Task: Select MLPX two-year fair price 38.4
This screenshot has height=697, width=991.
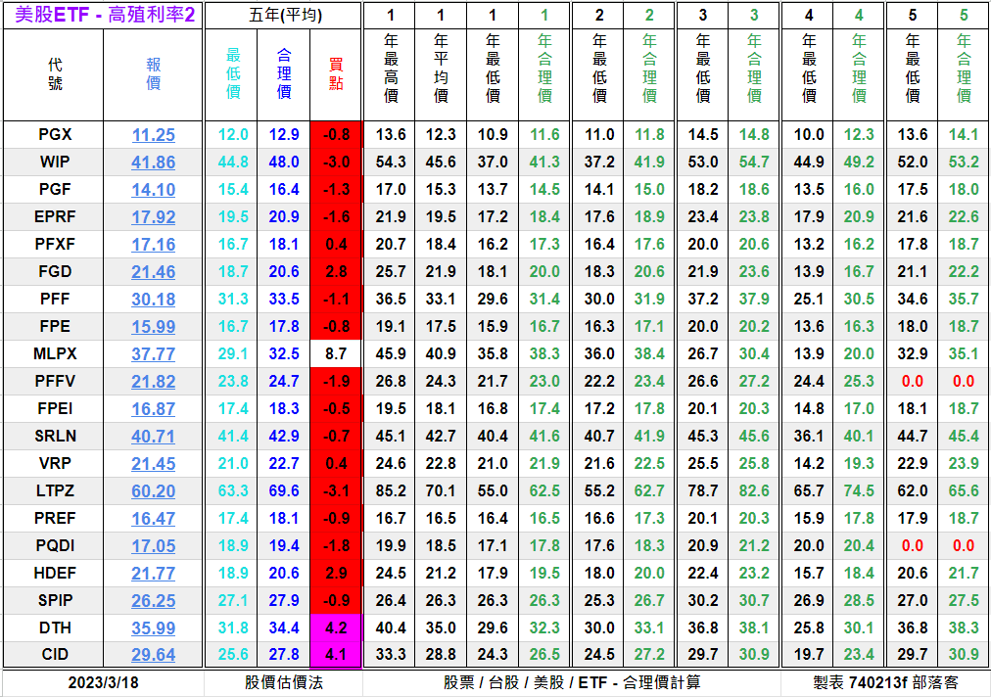Action: point(649,353)
